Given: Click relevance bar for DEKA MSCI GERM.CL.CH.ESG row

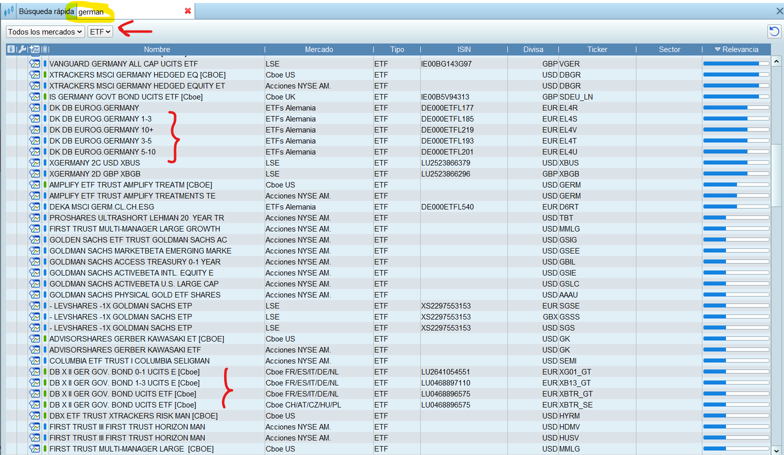Looking at the screenshot, I should [x=736, y=206].
